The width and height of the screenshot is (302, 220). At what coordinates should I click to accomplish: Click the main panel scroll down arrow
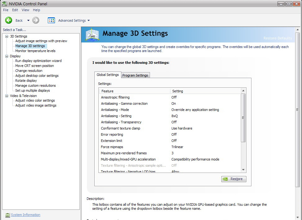pos(297,218)
